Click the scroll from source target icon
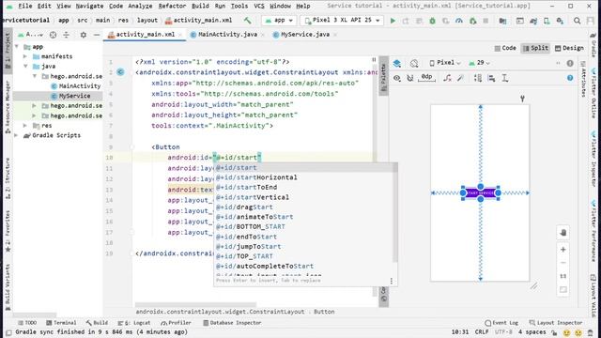The height and width of the screenshot is (338, 601). point(53,35)
